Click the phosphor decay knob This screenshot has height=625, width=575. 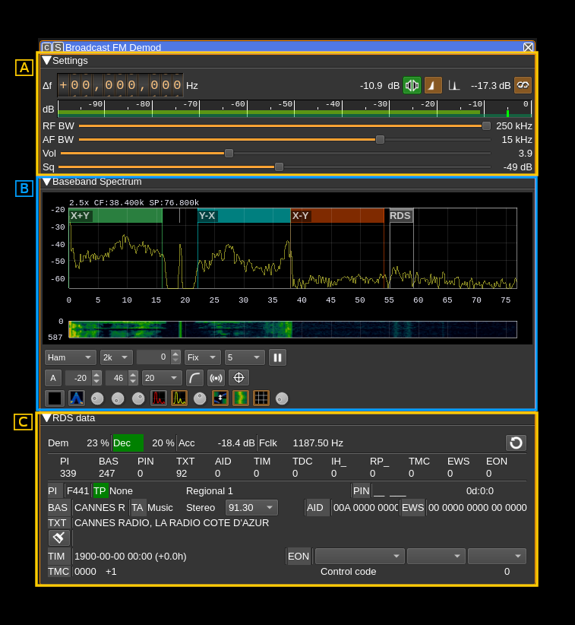(97, 398)
